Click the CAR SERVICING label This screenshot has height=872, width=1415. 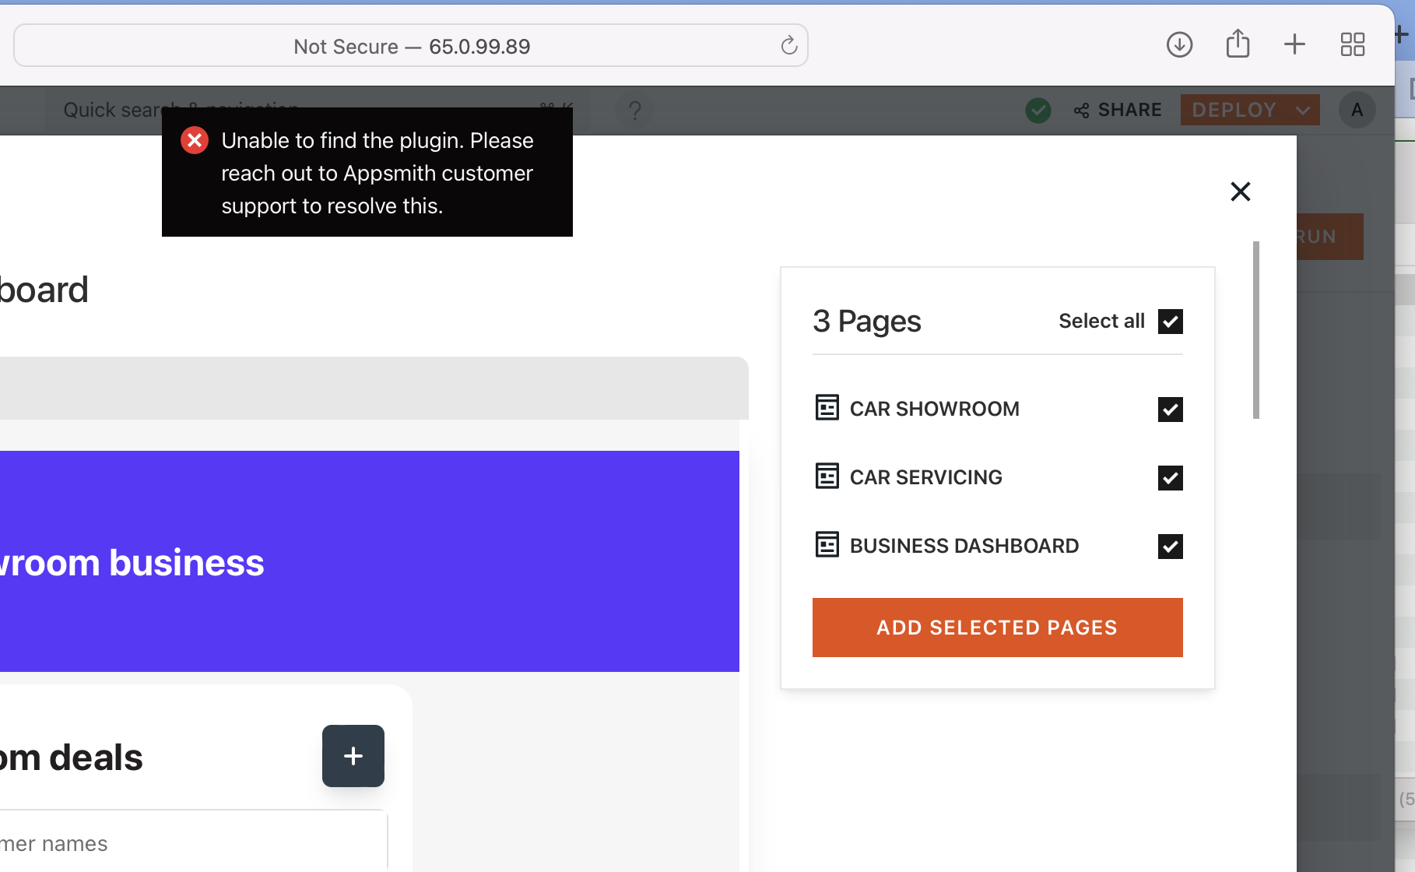point(925,477)
